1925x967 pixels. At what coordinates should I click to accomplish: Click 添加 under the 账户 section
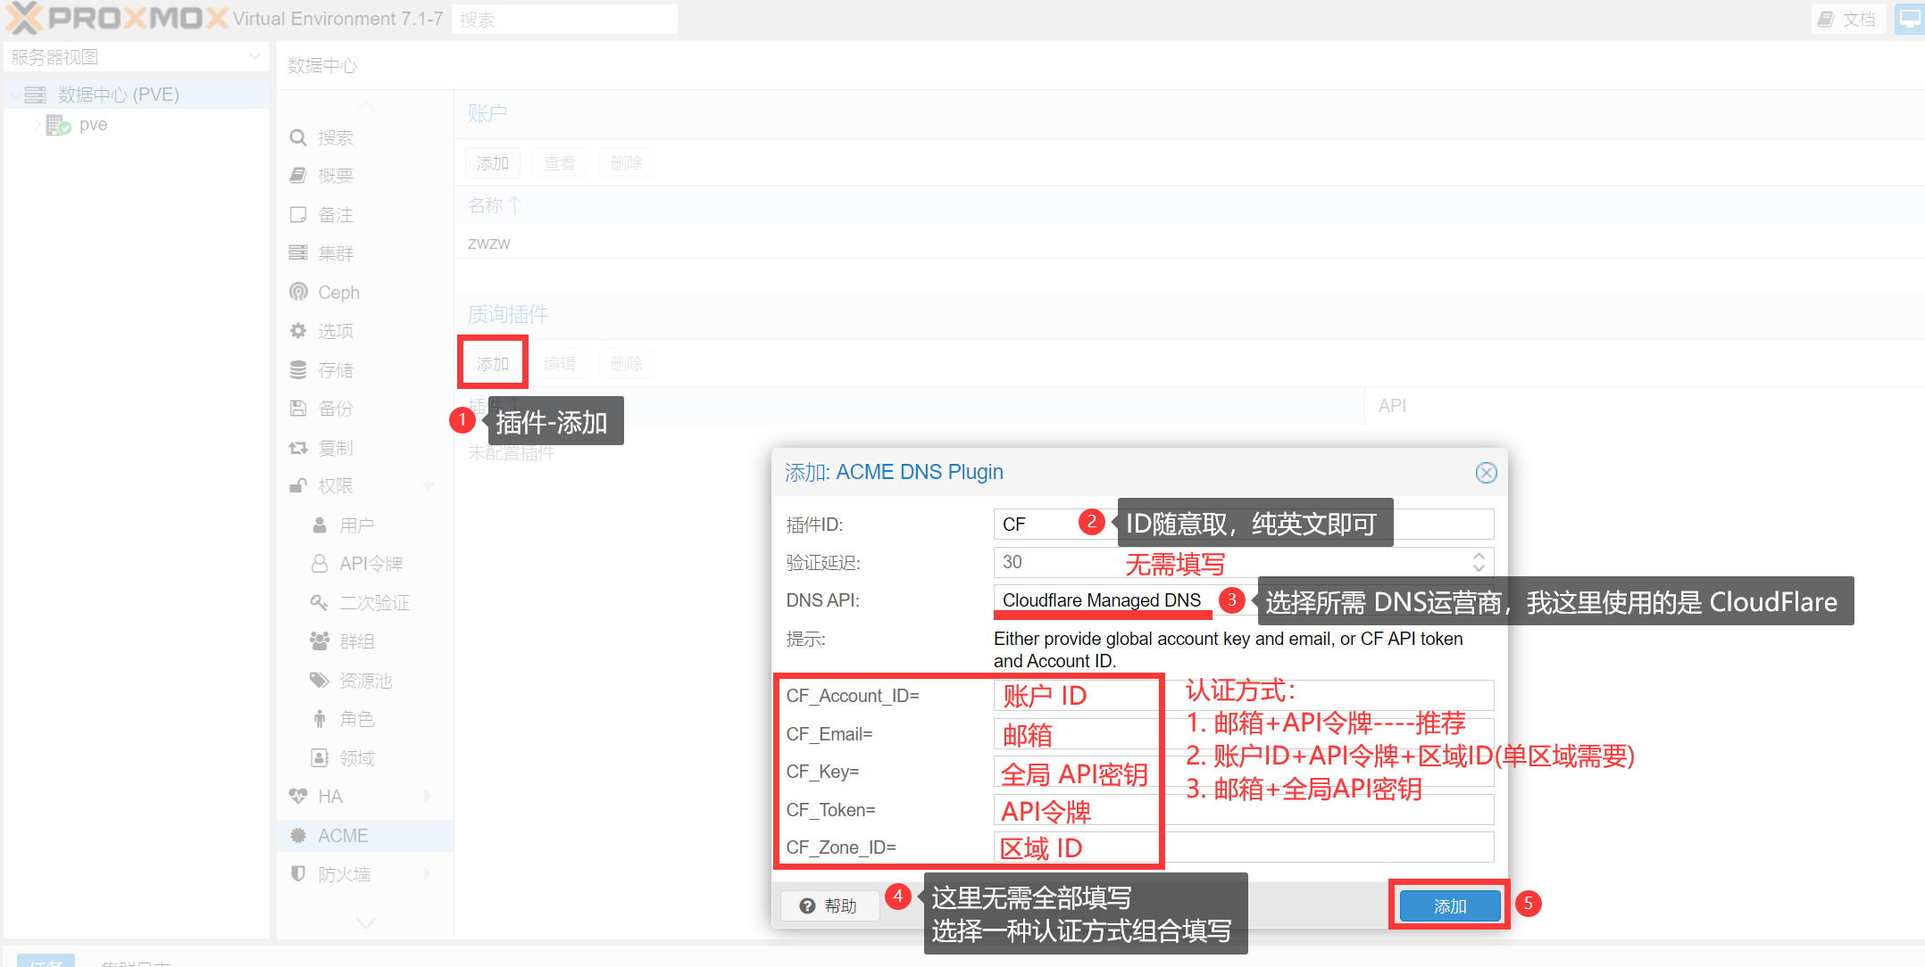tap(493, 163)
